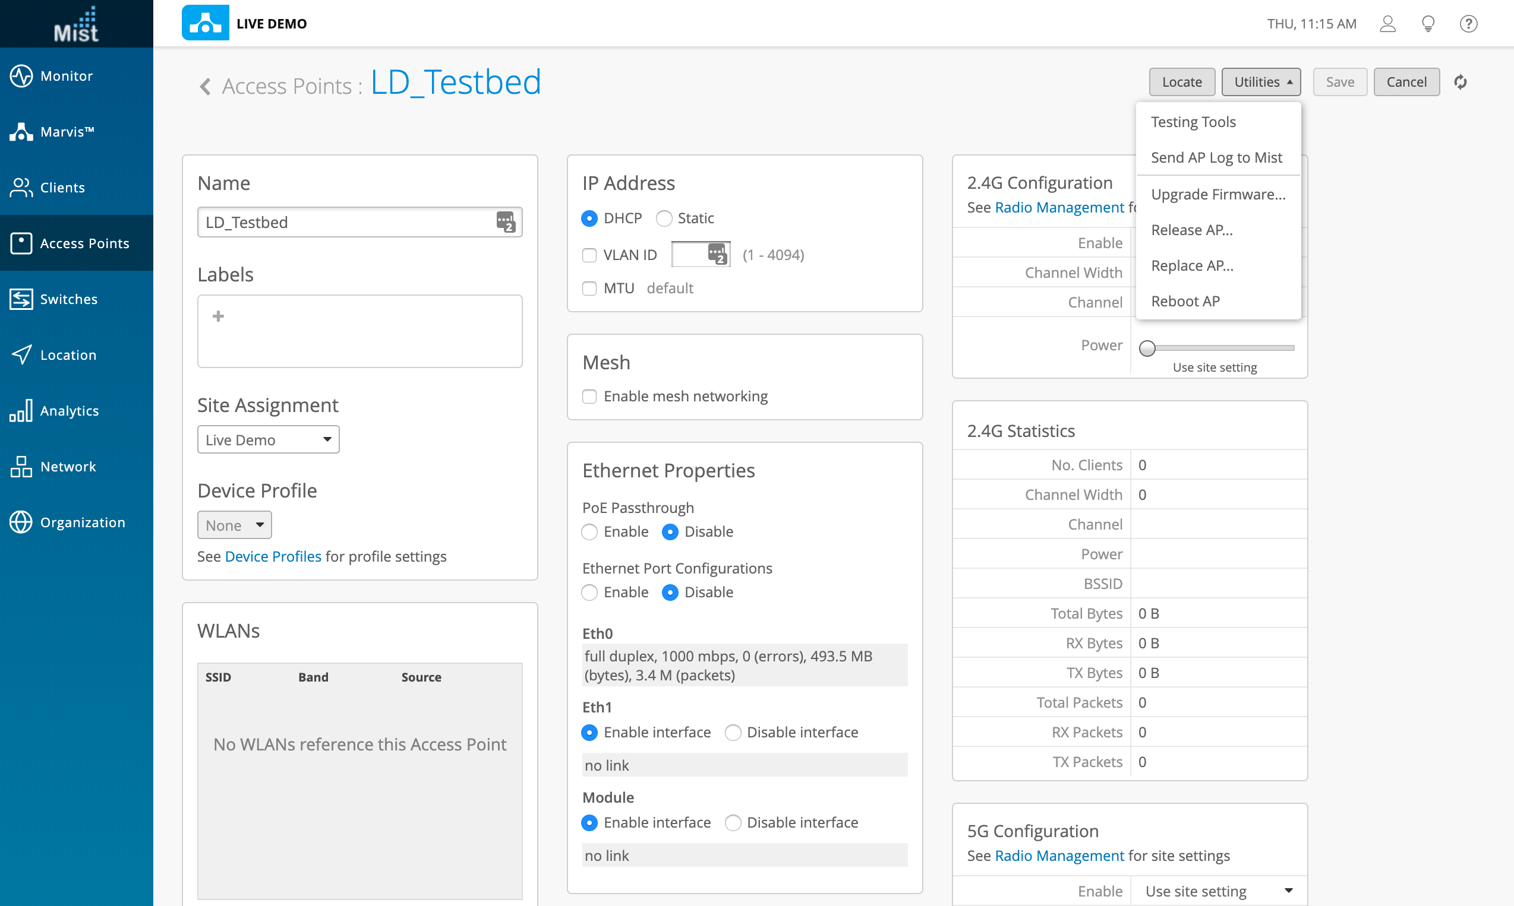This screenshot has width=1514, height=906.
Task: Click the Analytics bar chart icon
Action: click(21, 411)
